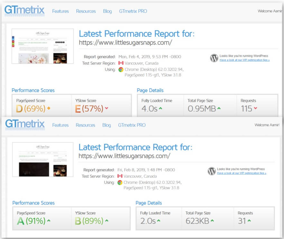Click the E (57%) YSlow Score
This screenshot has height=239, width=284.
click(x=89, y=109)
